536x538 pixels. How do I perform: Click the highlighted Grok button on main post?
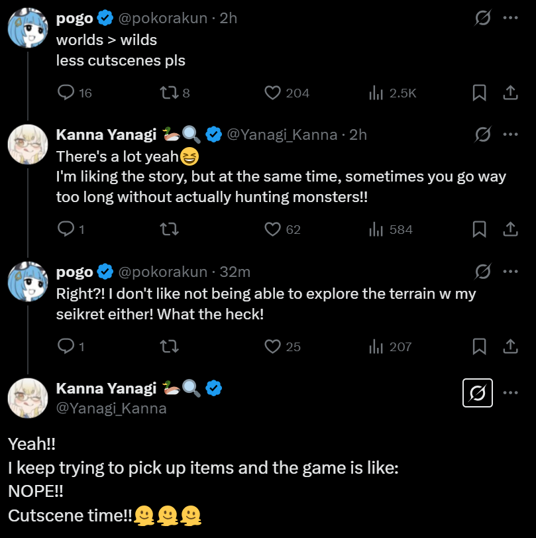[x=477, y=394]
